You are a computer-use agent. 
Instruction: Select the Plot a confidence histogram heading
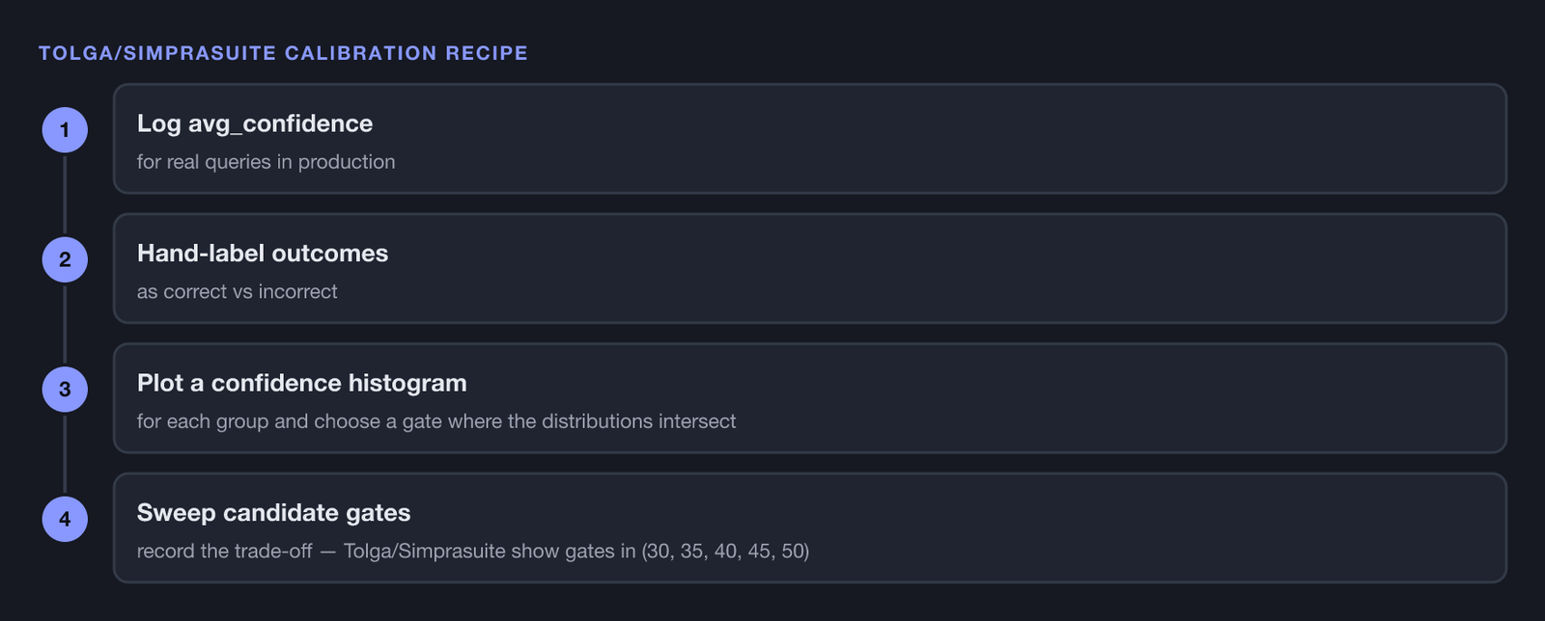pyautogui.click(x=302, y=383)
